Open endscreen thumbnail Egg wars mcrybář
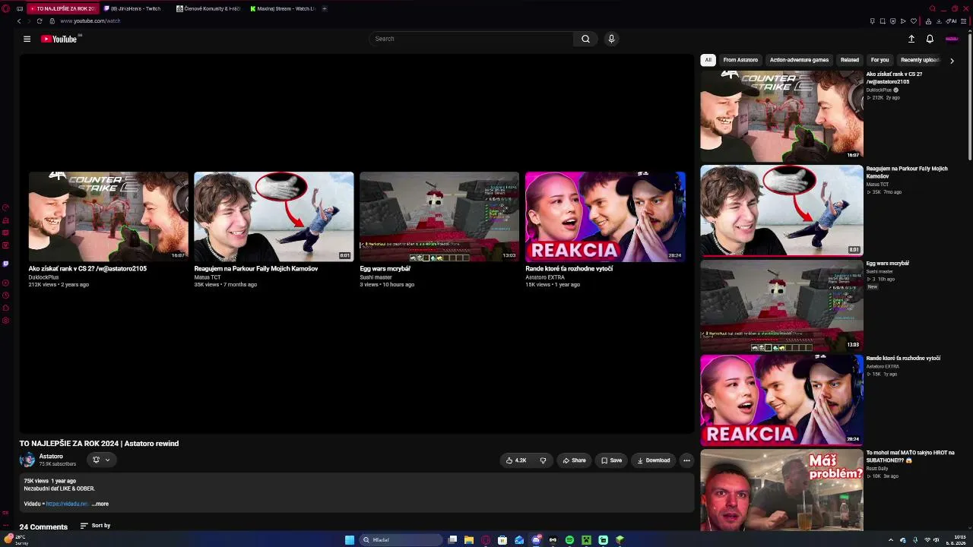Screen dimensions: 973x547 439,217
